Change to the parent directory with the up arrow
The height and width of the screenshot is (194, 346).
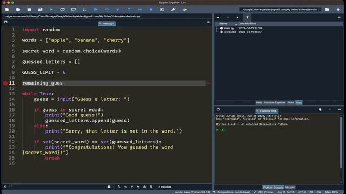(x=338, y=10)
